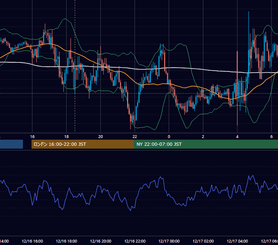Click the 16 hour label on chart axis
Viewport: 278px width, 245px height.
tap(32, 136)
